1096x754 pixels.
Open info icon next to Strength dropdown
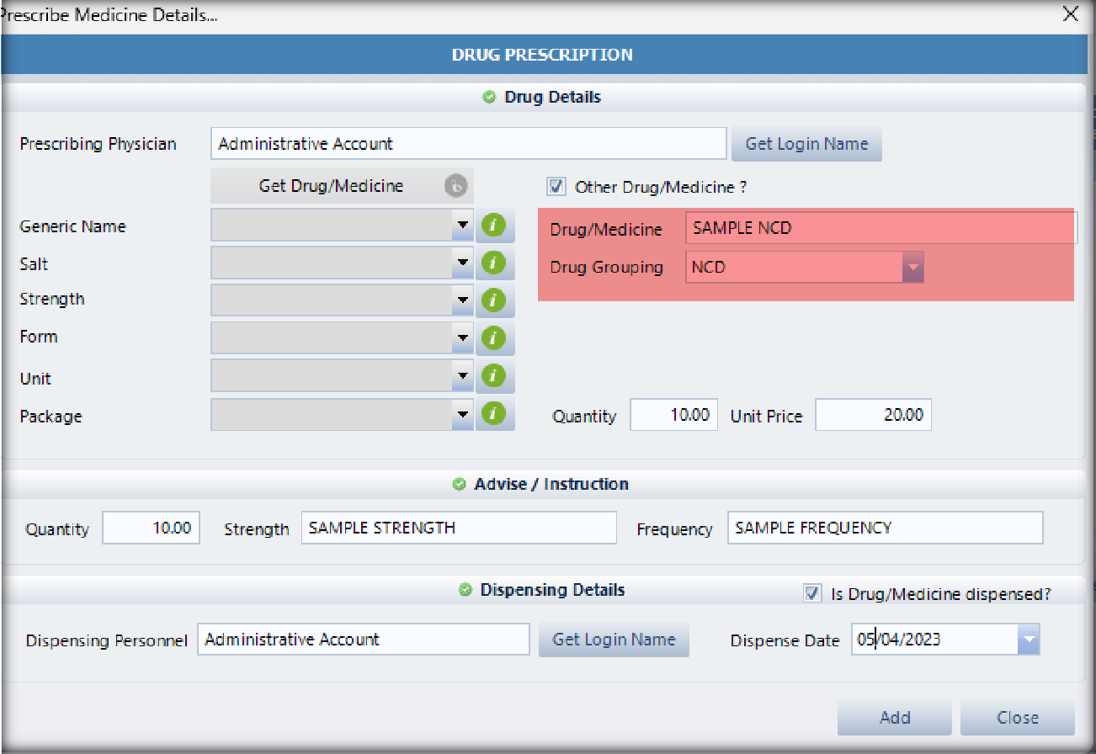tap(495, 300)
